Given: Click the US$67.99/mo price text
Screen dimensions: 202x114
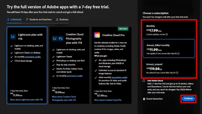Looking at the screenshot, I should coord(100,95).
